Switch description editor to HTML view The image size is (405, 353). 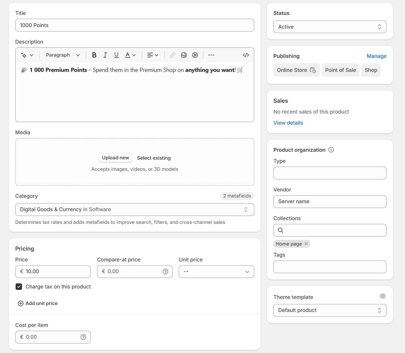point(246,55)
